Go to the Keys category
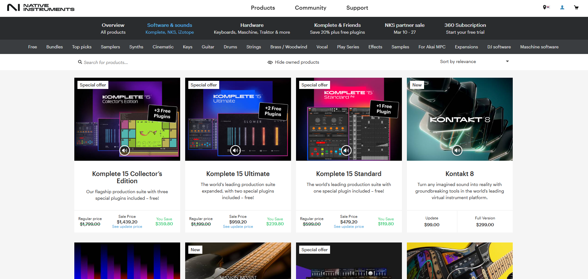Screen dimensions: 588x279 (x=188, y=47)
